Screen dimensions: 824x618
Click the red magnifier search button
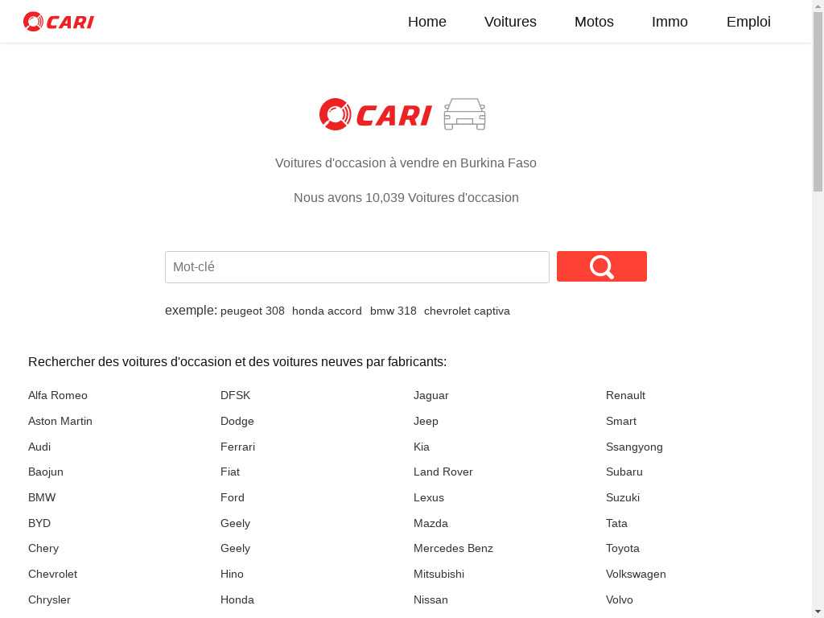click(x=602, y=266)
